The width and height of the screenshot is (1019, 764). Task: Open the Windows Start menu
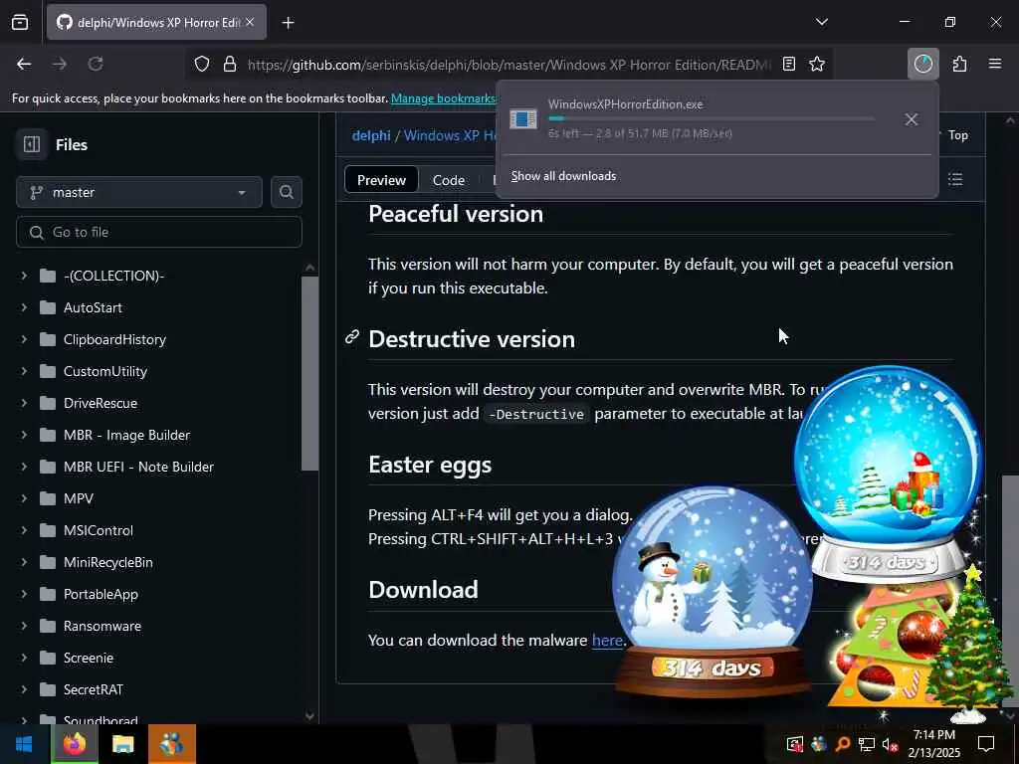pyautogui.click(x=25, y=744)
